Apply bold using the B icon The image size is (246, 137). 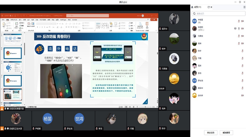click(37, 27)
